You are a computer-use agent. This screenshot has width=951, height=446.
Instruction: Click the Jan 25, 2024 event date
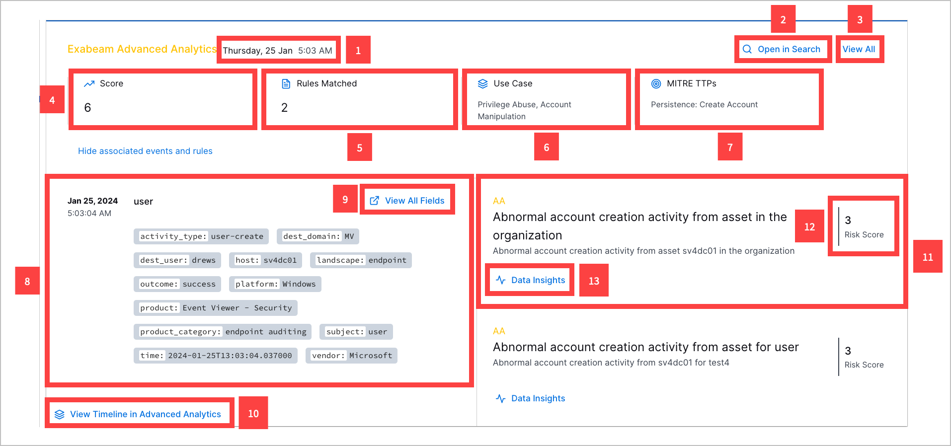92,201
